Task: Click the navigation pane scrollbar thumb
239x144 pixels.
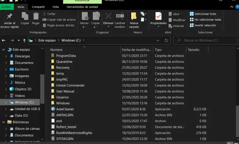Action: pyautogui.click(x=42, y=89)
